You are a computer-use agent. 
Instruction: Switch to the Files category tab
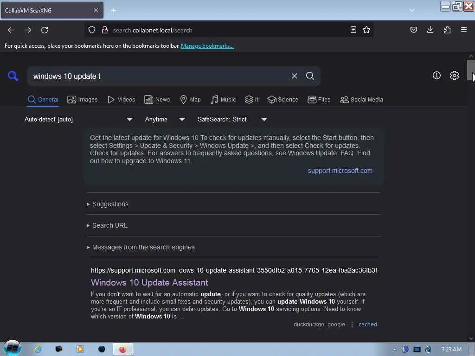click(319, 100)
